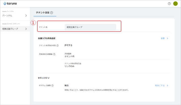181x105 pixels.
Task: Click the 会議ログの共有設定 heading
Action: point(47,38)
